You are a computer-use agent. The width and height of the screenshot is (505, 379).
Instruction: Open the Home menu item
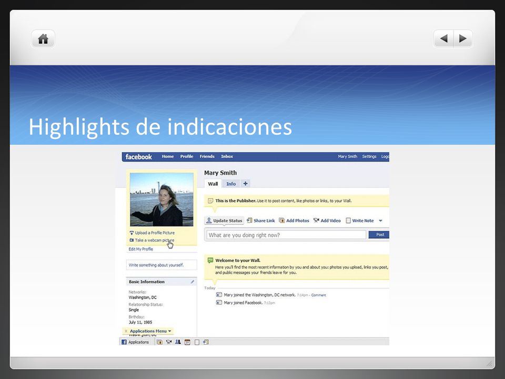[x=168, y=157]
